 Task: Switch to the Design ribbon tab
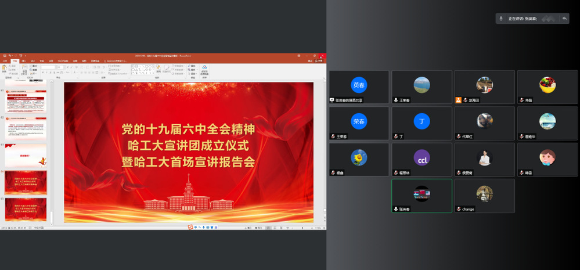pos(33,61)
